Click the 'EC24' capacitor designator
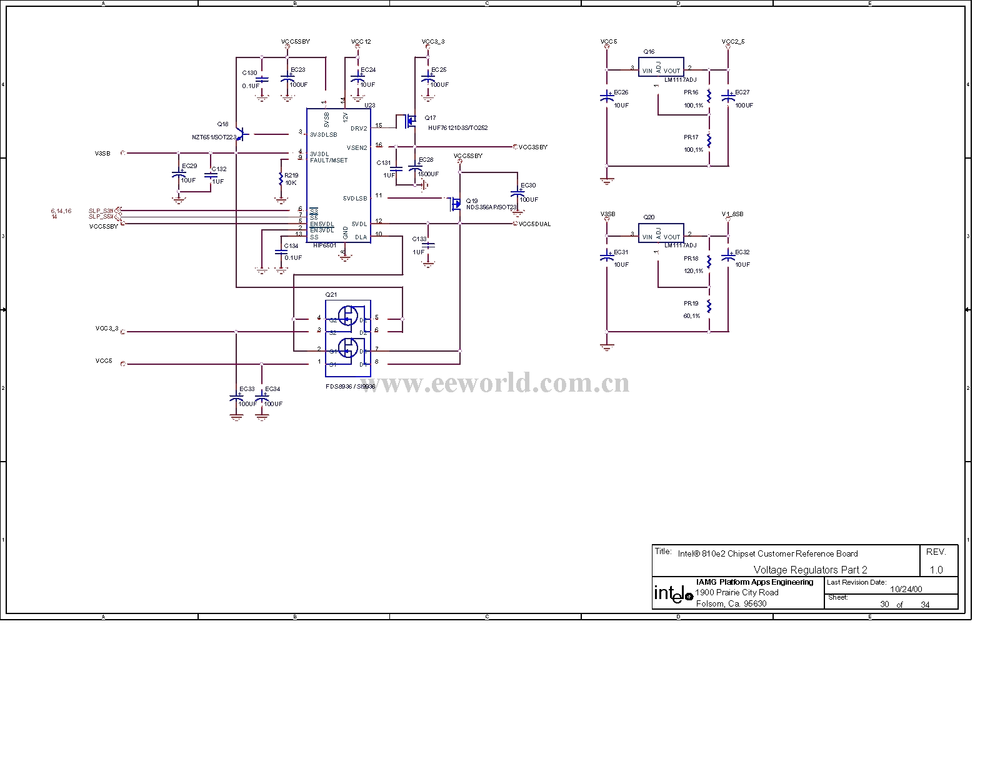This screenshot has height=764, width=990. pyautogui.click(x=368, y=70)
